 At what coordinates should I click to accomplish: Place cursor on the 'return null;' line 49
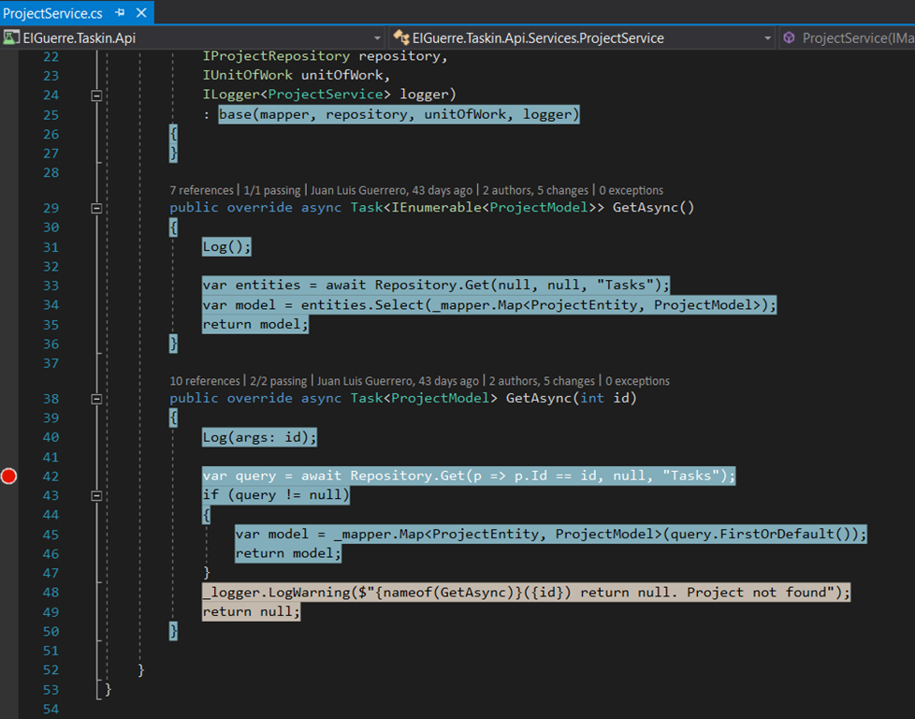(253, 611)
